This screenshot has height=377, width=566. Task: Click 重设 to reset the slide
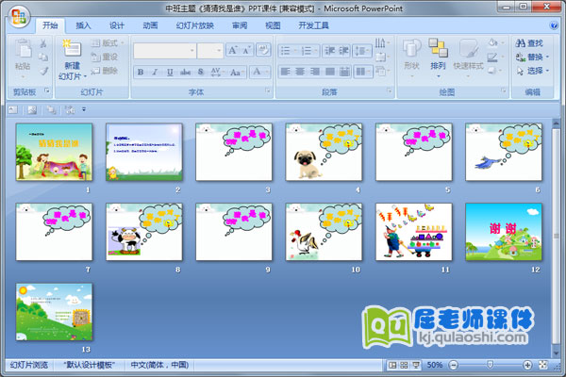[x=108, y=57]
